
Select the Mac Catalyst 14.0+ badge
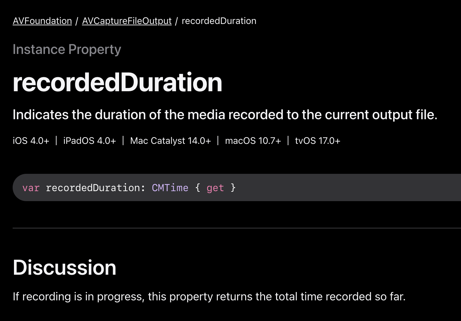coord(170,141)
